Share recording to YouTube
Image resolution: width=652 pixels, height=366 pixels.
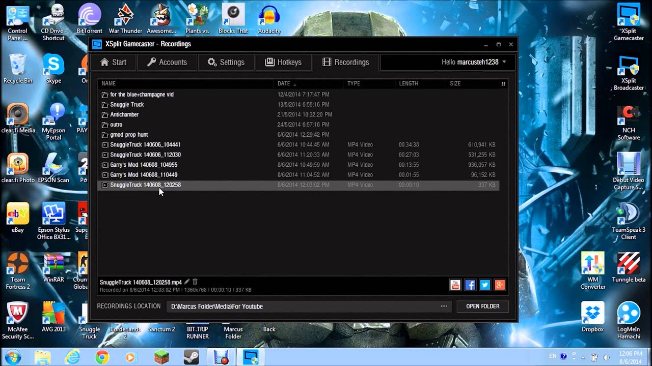click(455, 285)
